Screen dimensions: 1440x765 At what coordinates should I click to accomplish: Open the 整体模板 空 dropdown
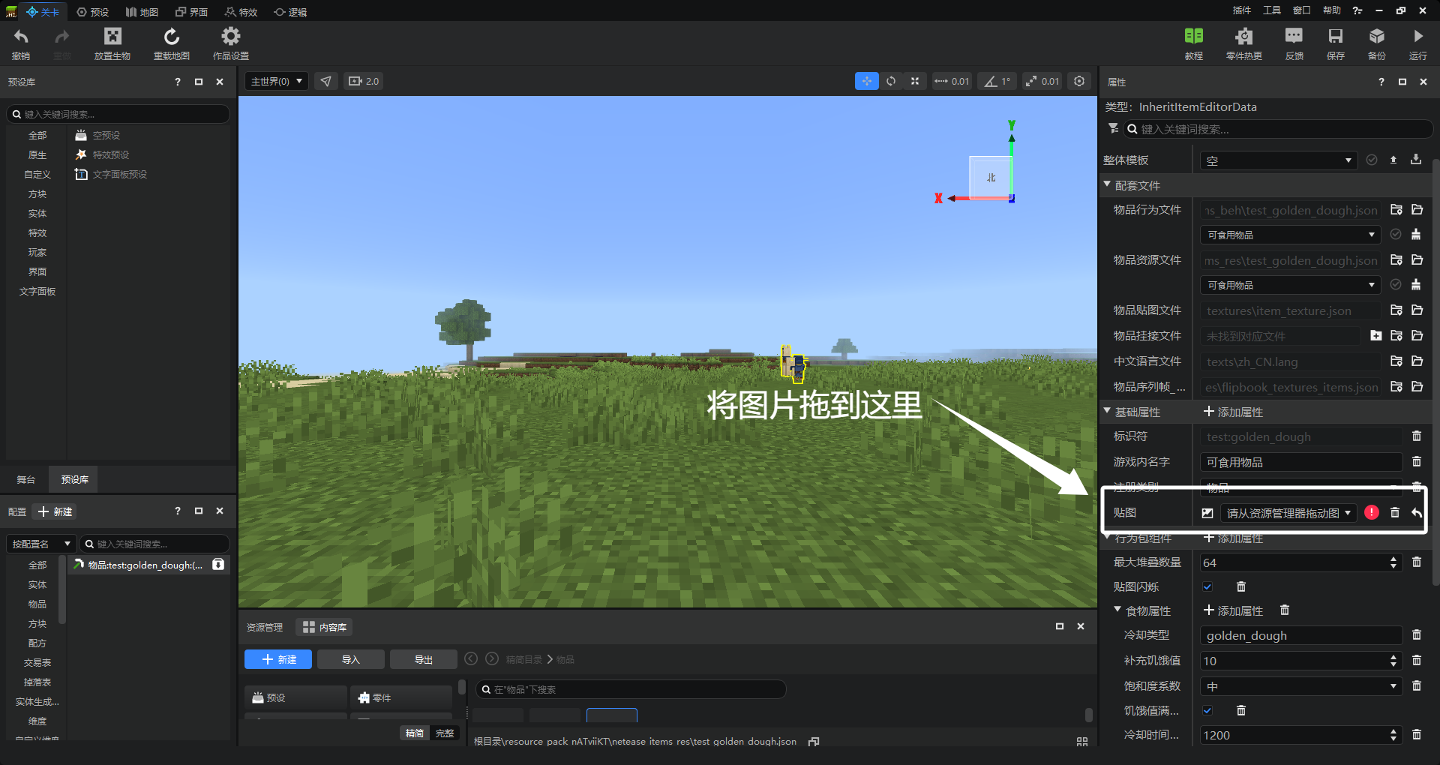click(1279, 160)
